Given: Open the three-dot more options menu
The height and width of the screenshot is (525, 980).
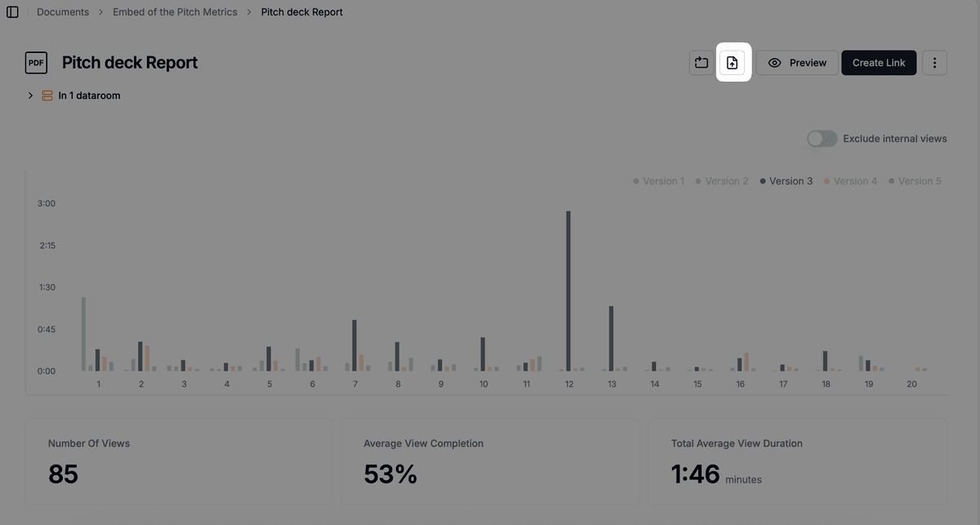Looking at the screenshot, I should pyautogui.click(x=934, y=63).
